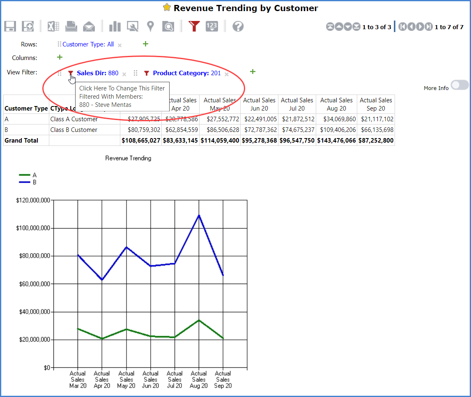Open the red filter funnel toolbar icon
Screen dimensions: 471x397
pos(194,26)
